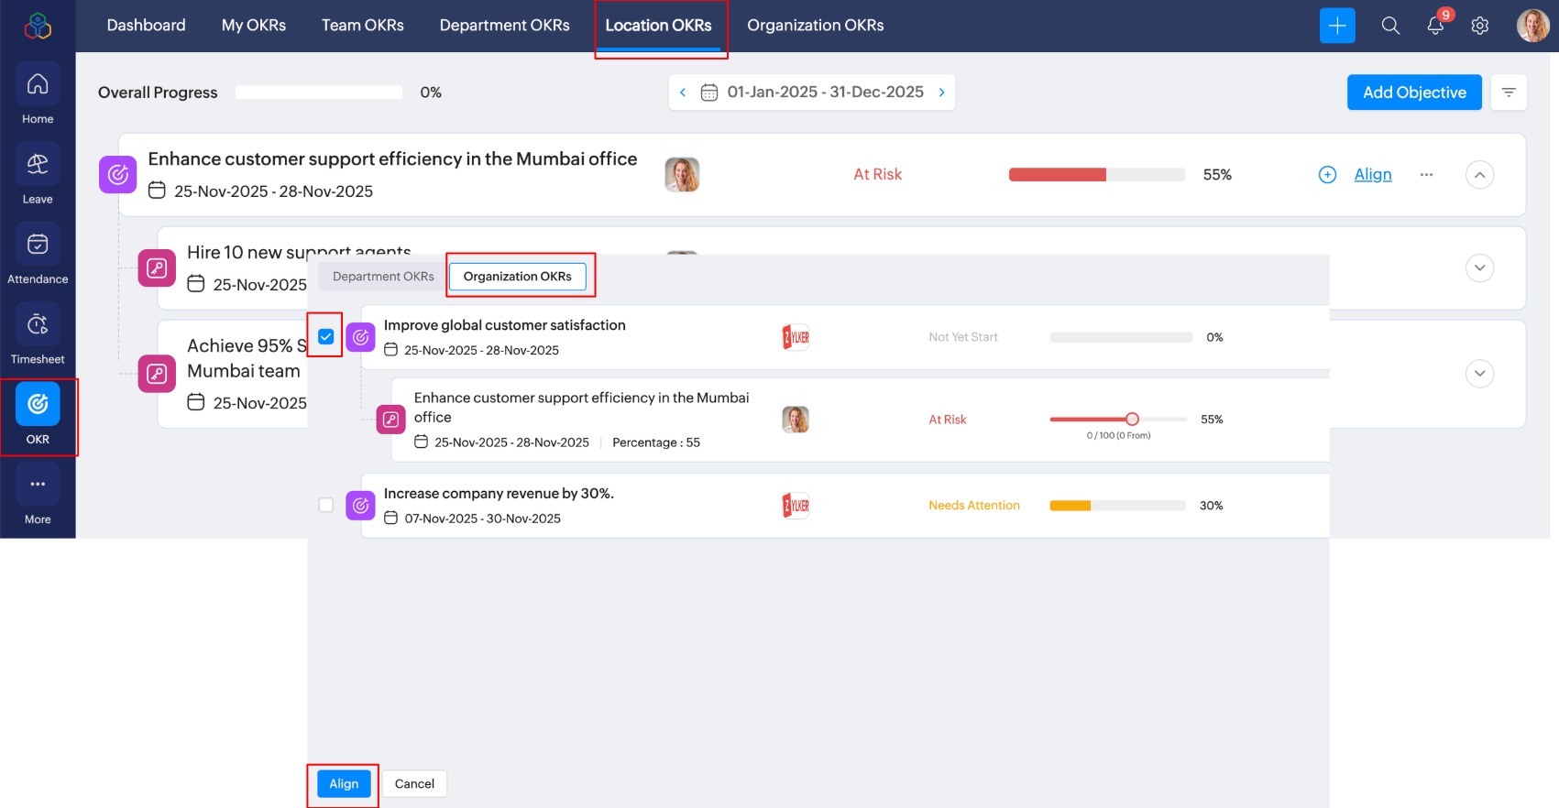This screenshot has height=808, width=1559.
Task: Click the filter icon beside Add Objective
Action: click(1509, 93)
